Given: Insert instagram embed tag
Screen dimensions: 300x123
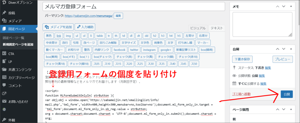Looking at the screenshot, I should tap(149, 50).
